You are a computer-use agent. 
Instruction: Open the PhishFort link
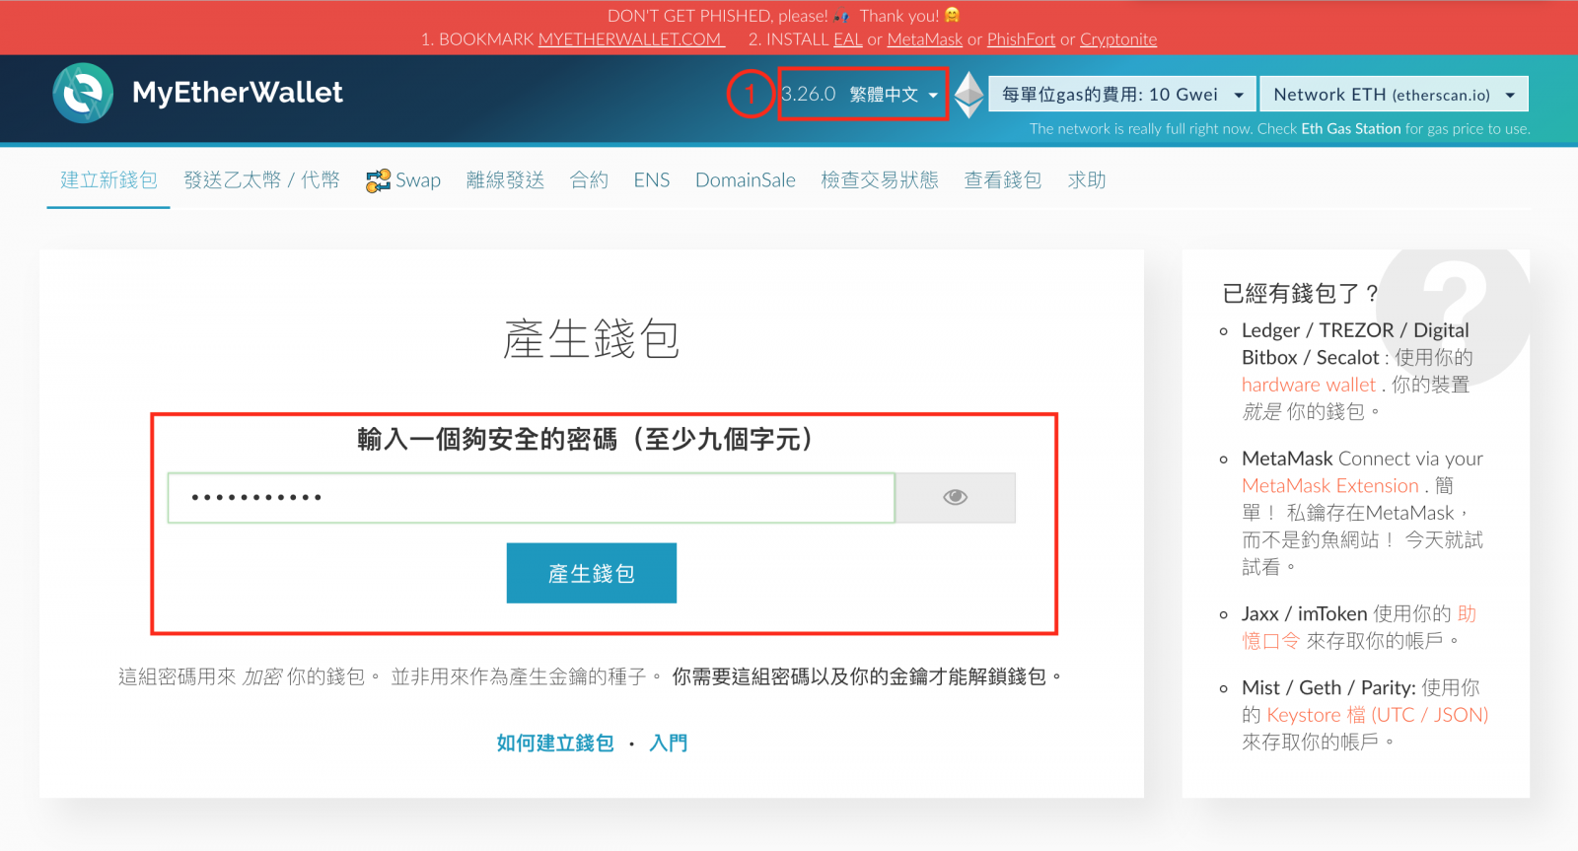click(x=1021, y=39)
